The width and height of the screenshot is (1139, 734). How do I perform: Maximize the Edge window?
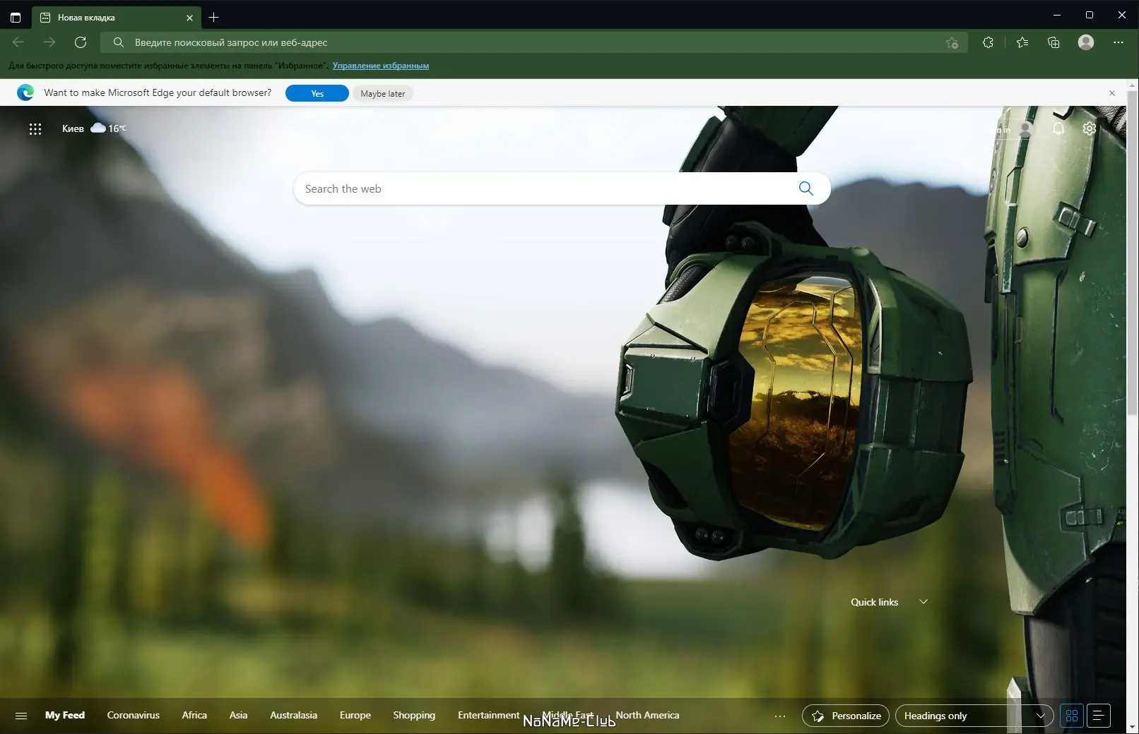[x=1090, y=15]
